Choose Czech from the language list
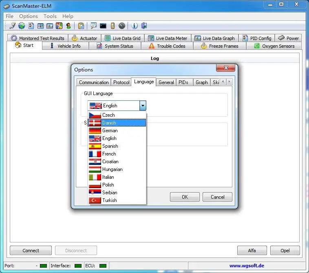The height and width of the screenshot is (273, 309). click(x=117, y=115)
